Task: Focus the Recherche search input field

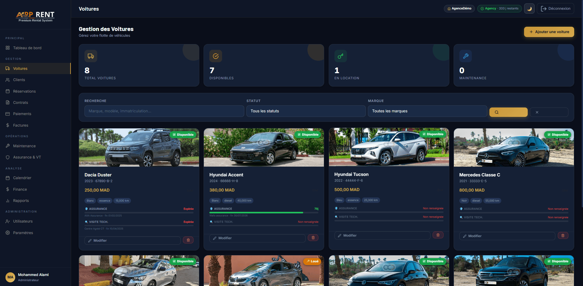Action: pyautogui.click(x=164, y=111)
